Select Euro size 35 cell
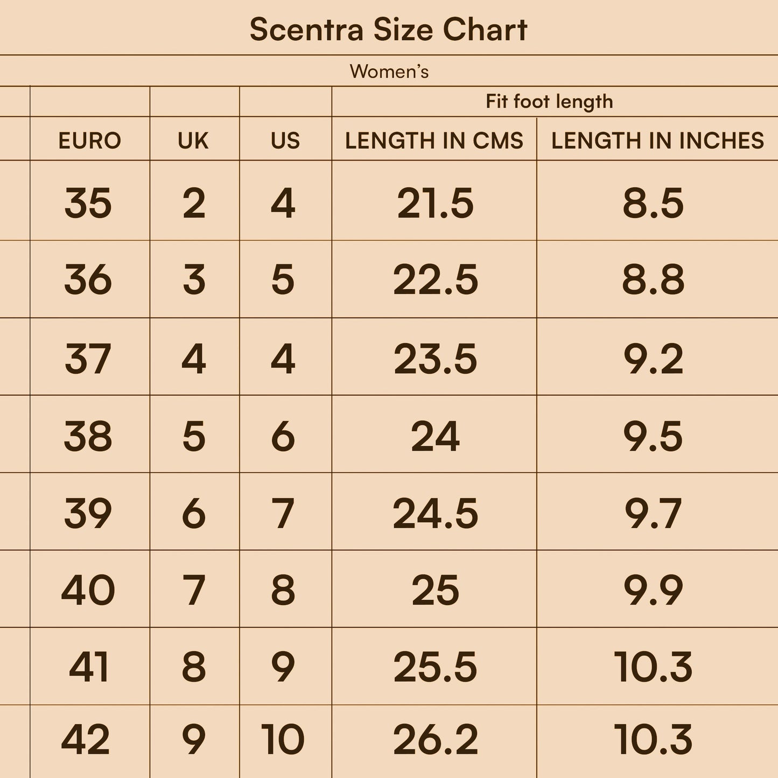This screenshot has height=778, width=778. coord(88,204)
